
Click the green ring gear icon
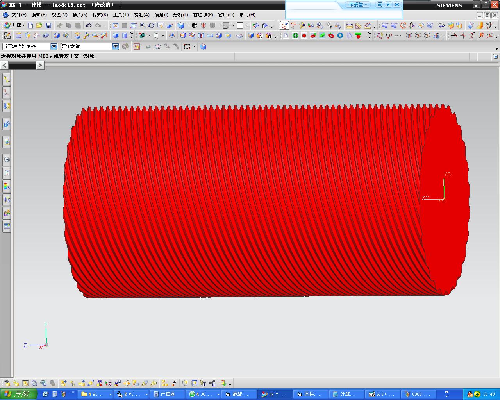(x=295, y=36)
